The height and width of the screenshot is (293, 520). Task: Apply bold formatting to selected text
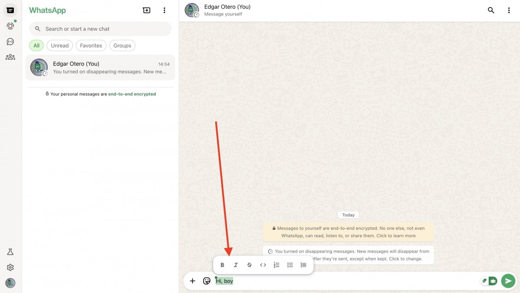(222, 265)
